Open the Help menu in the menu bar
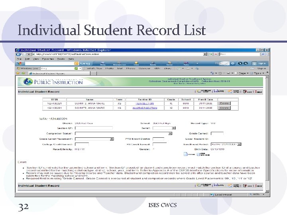The width and height of the screenshot is (287, 215). coord(71,59)
